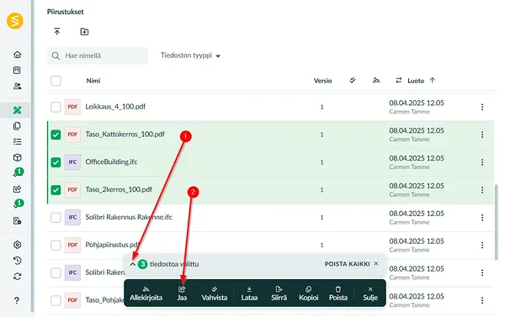The height and width of the screenshot is (317, 505).
Task: Click Vahvista in the action bar
Action: [215, 293]
